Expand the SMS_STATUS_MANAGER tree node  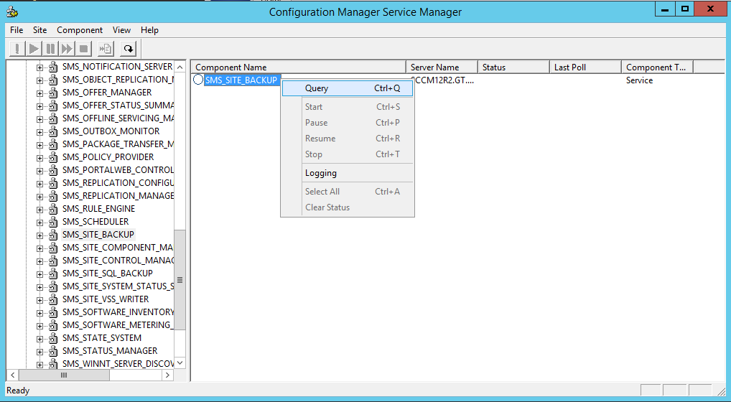(x=40, y=351)
